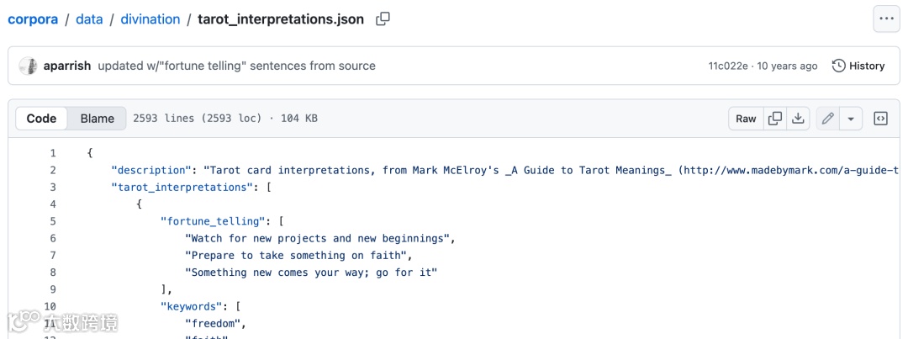Expand more edit options dropdown caret

tap(851, 119)
